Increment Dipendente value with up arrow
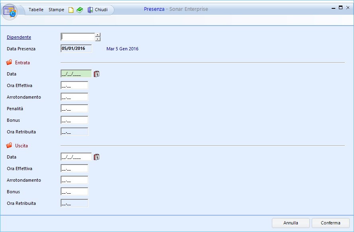The image size is (354, 232). [x=98, y=35]
